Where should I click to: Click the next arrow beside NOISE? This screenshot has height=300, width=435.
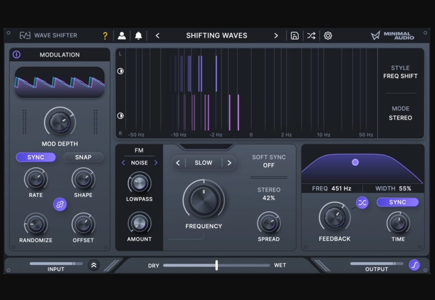point(156,163)
